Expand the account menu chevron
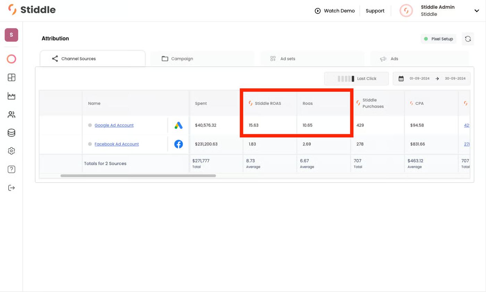Screen dimensions: 486x292 click(477, 11)
